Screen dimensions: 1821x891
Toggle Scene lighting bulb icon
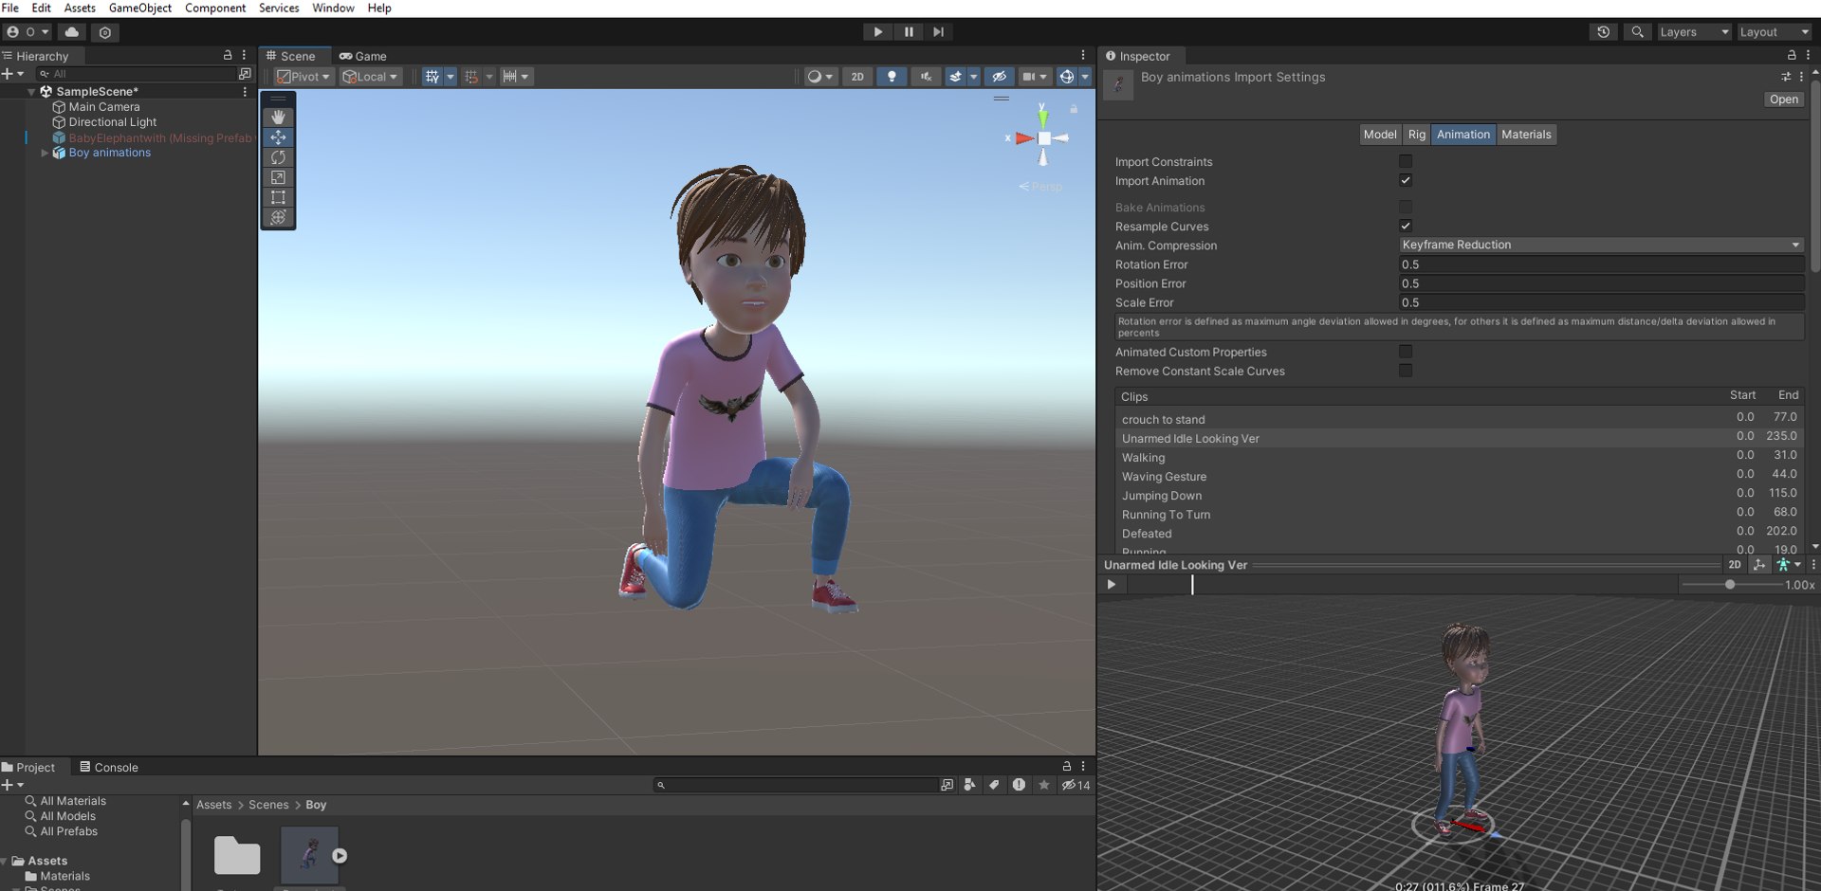tap(892, 77)
